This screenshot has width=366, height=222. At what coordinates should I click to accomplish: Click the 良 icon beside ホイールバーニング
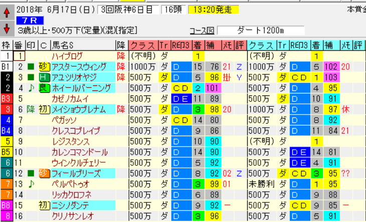click(x=44, y=88)
